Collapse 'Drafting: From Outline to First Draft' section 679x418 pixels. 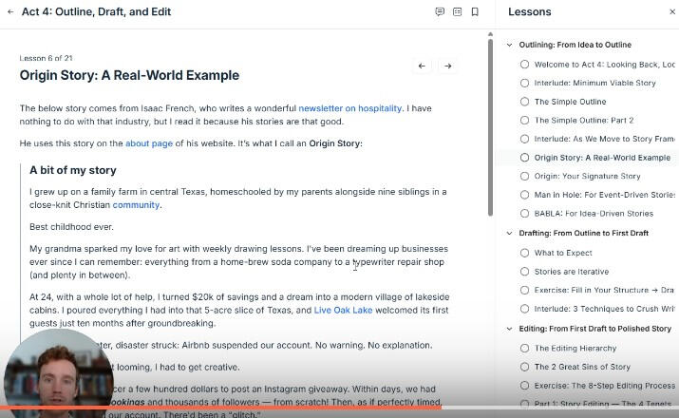510,233
